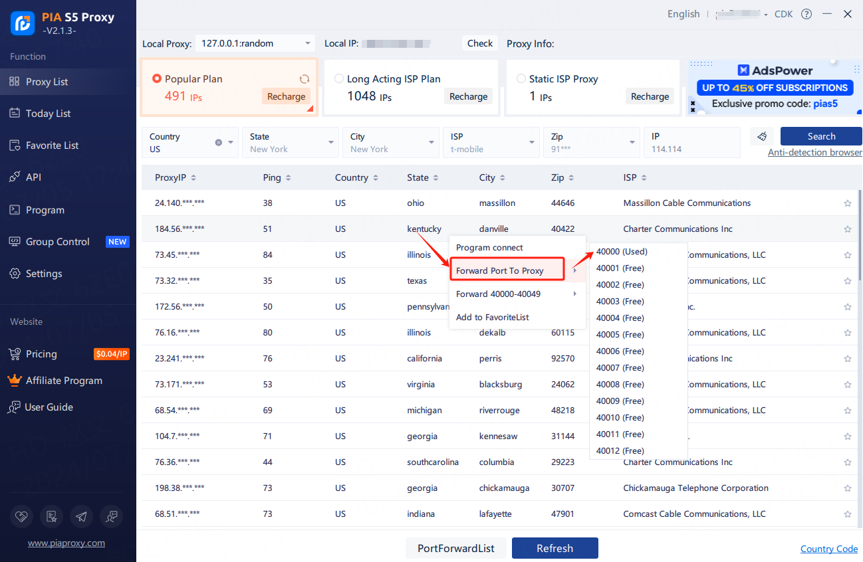Screen dimensions: 863x562
Task: Click the certificate document icon in sidebar footer
Action: pos(51,516)
